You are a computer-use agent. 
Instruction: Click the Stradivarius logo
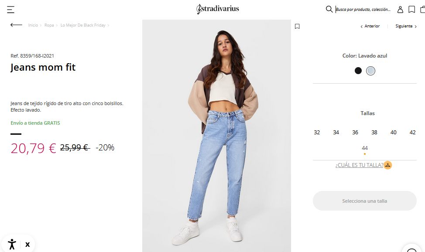pos(217,9)
